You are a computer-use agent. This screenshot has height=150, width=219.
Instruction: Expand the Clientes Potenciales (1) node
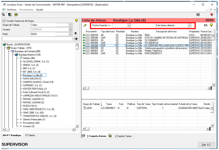pyautogui.click(x=21, y=120)
